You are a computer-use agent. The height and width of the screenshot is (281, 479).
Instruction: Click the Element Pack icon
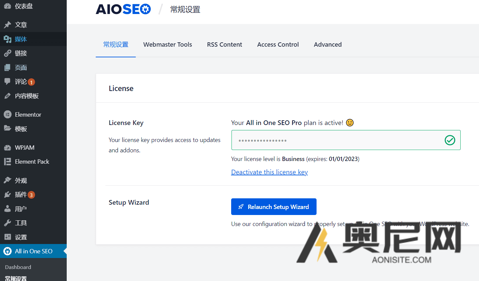coord(7,162)
